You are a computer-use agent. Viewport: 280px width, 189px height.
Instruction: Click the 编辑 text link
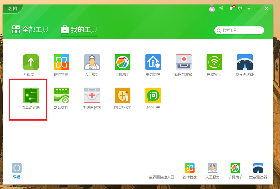16,177
